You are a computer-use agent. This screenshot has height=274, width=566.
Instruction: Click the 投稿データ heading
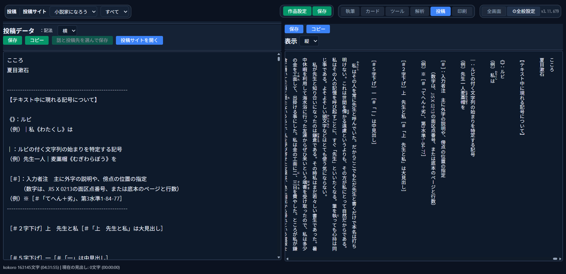coord(19,31)
